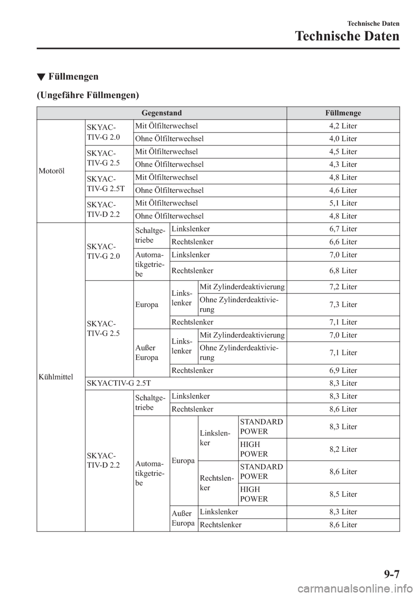Click the 'Füllmenge' column header
Image resolution: width=420 pixels, height=596 pixels.
tap(343, 113)
